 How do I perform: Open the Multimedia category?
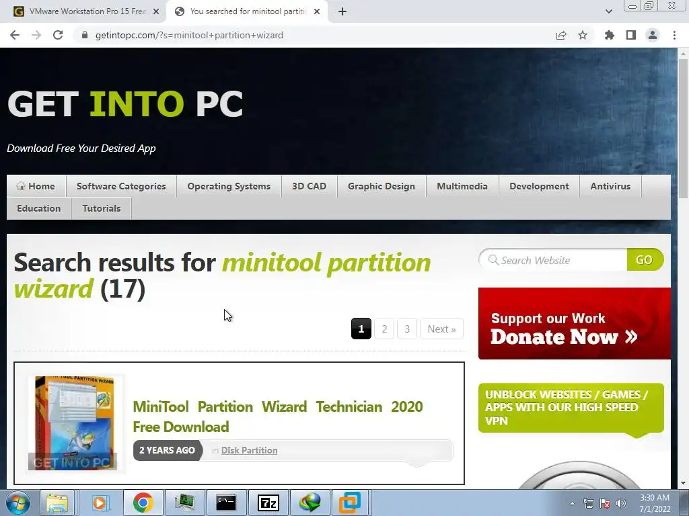point(462,186)
